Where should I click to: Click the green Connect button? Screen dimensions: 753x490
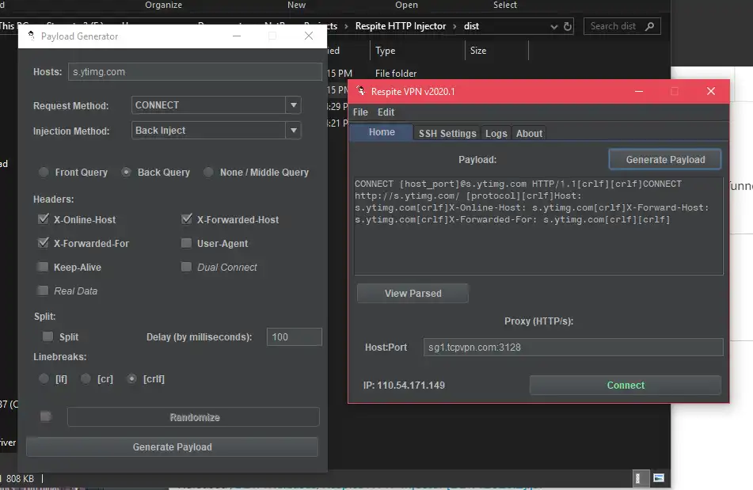(626, 386)
